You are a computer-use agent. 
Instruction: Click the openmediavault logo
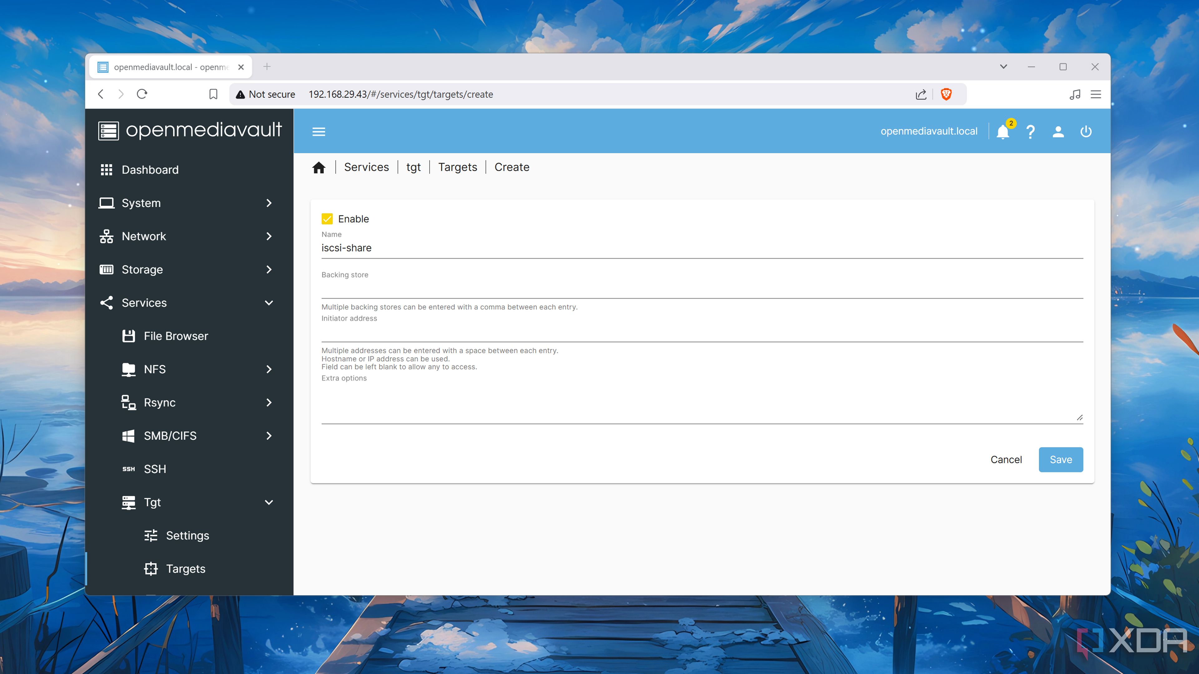(190, 130)
